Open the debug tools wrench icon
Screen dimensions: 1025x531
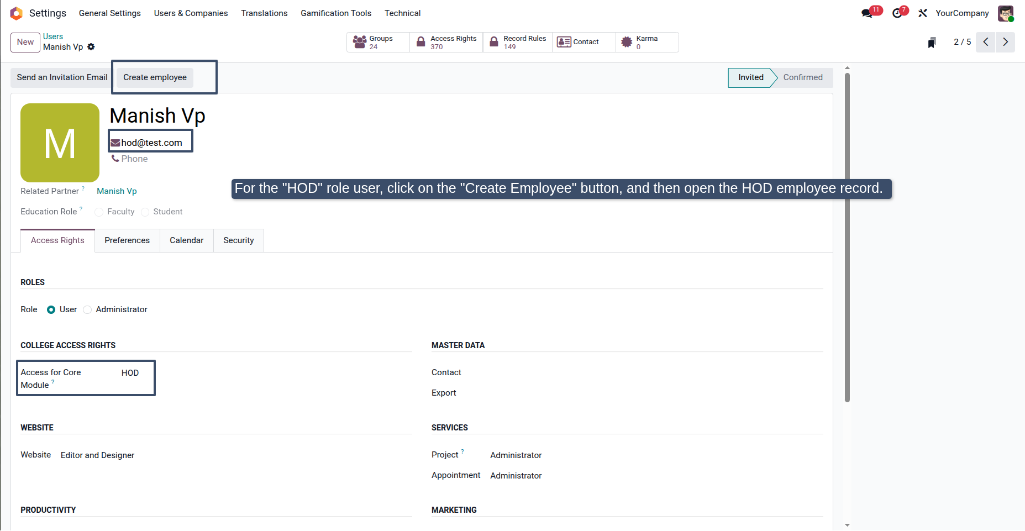pos(923,13)
